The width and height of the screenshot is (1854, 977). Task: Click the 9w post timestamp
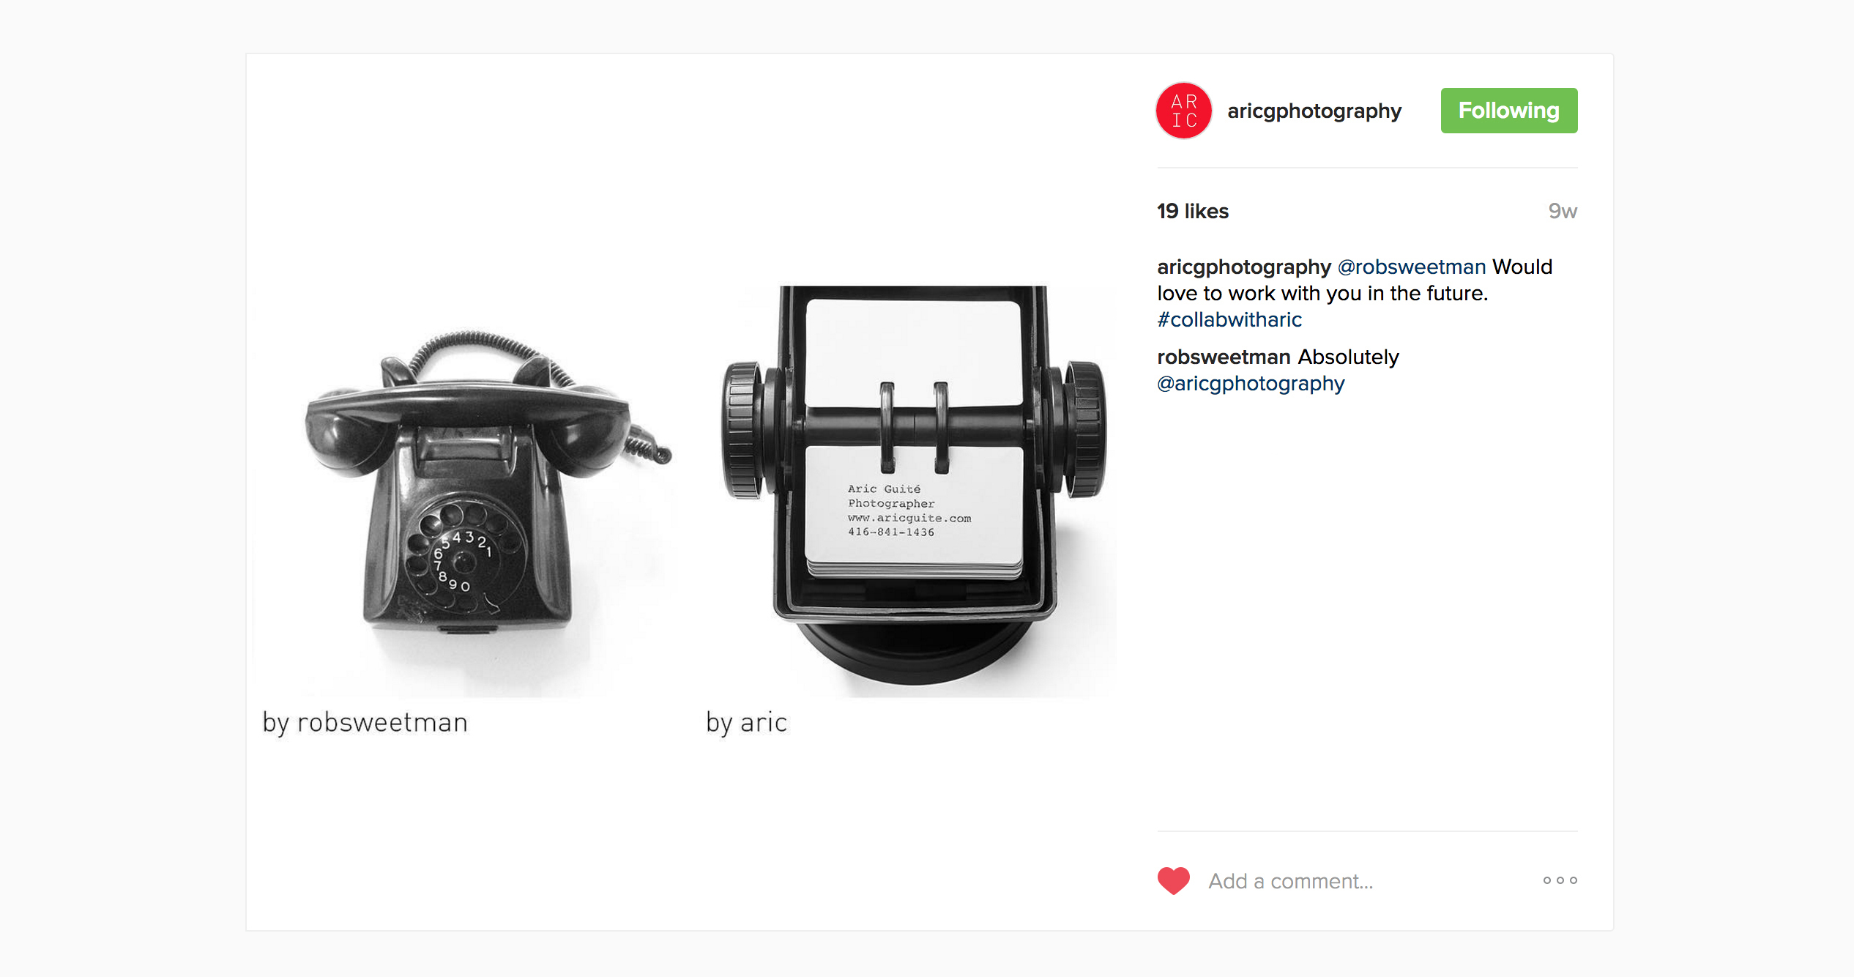[x=1563, y=211]
